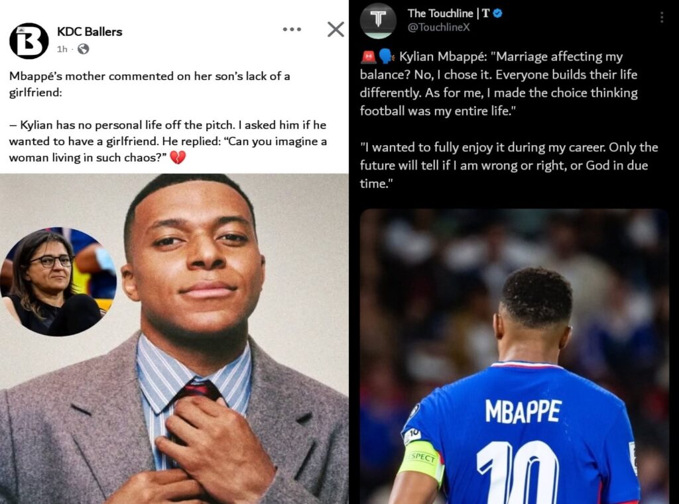The image size is (679, 504).
Task: Click the KDC Ballers page name
Action: point(90,32)
